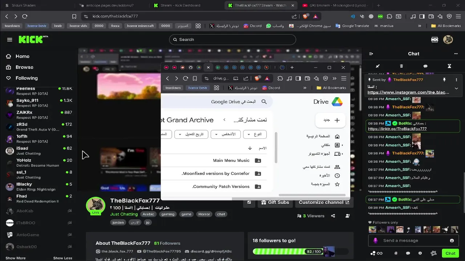Collapse the chat panel with the arrow icon
The image size is (465, 261).
tap(371, 54)
